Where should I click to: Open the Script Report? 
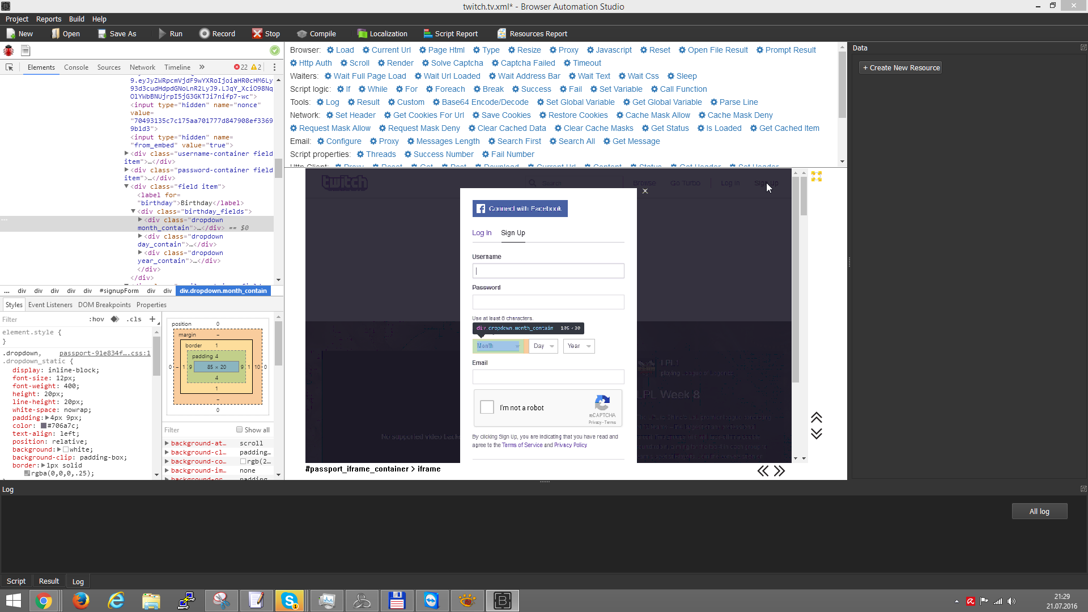(450, 33)
